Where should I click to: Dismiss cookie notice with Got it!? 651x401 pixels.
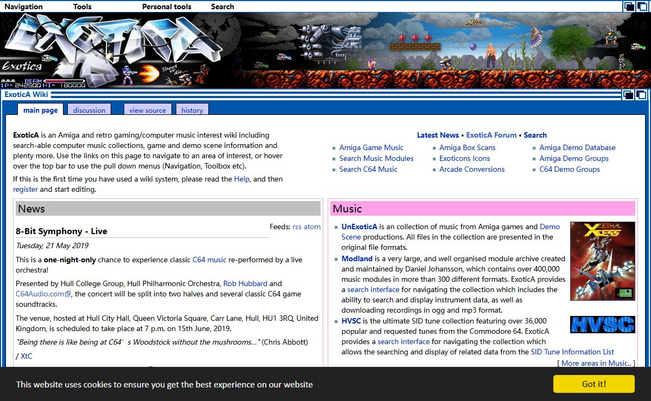pyautogui.click(x=594, y=384)
